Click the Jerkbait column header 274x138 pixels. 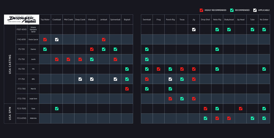pyautogui.click(x=104, y=20)
